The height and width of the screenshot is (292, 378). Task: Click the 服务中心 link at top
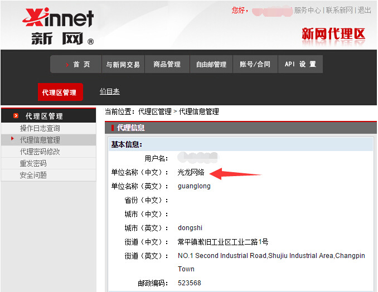[x=307, y=10]
